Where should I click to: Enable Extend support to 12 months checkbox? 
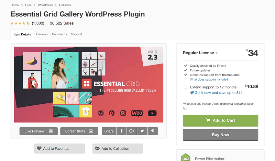[185, 87]
